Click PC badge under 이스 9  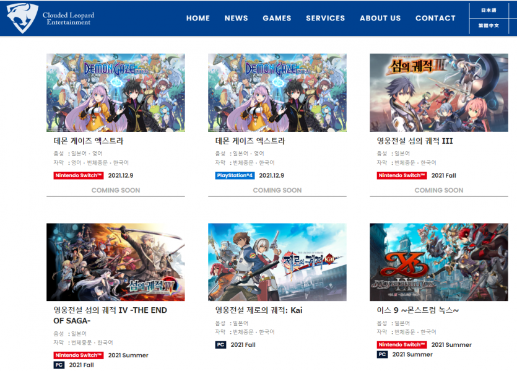pos(383,354)
